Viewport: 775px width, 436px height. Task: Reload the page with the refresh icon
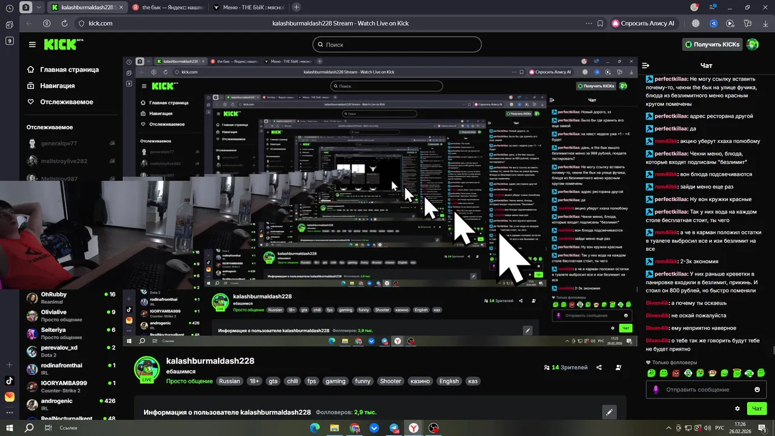pyautogui.click(x=65, y=23)
